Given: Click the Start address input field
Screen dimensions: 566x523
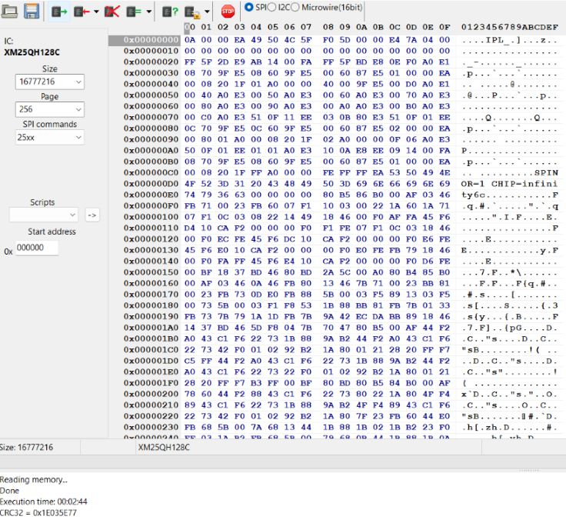Looking at the screenshot, I should click(37, 248).
